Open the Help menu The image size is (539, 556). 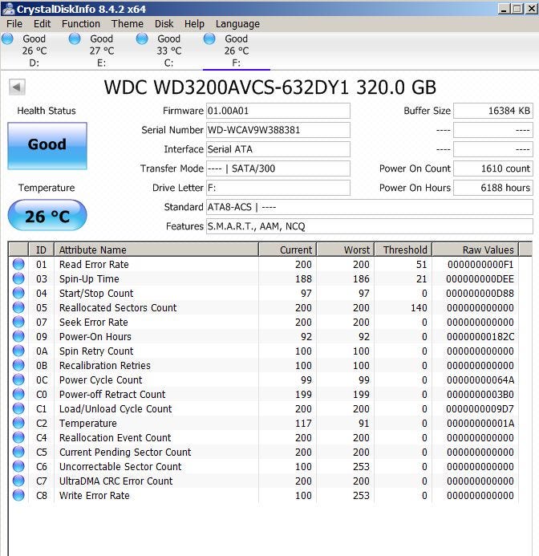194,24
